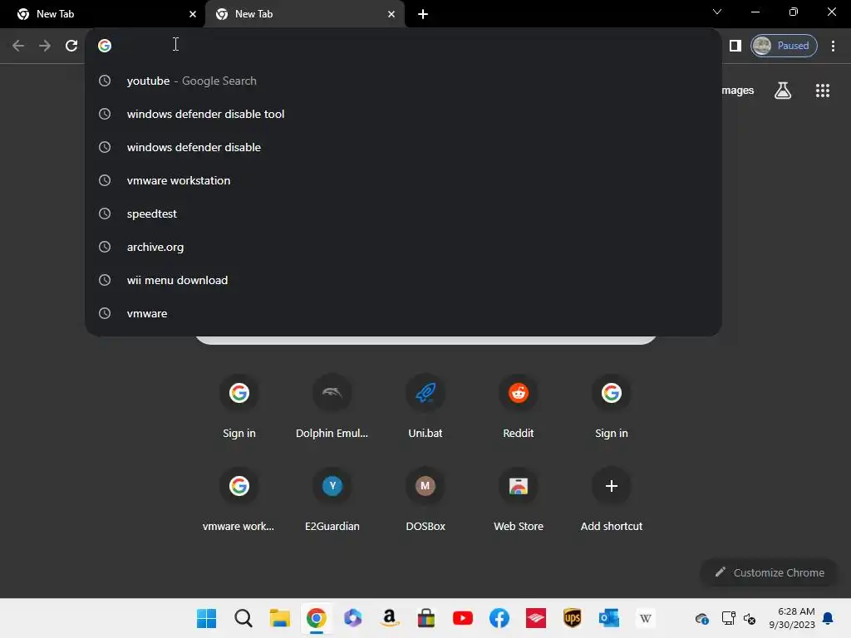Close the first New Tab

(x=193, y=14)
